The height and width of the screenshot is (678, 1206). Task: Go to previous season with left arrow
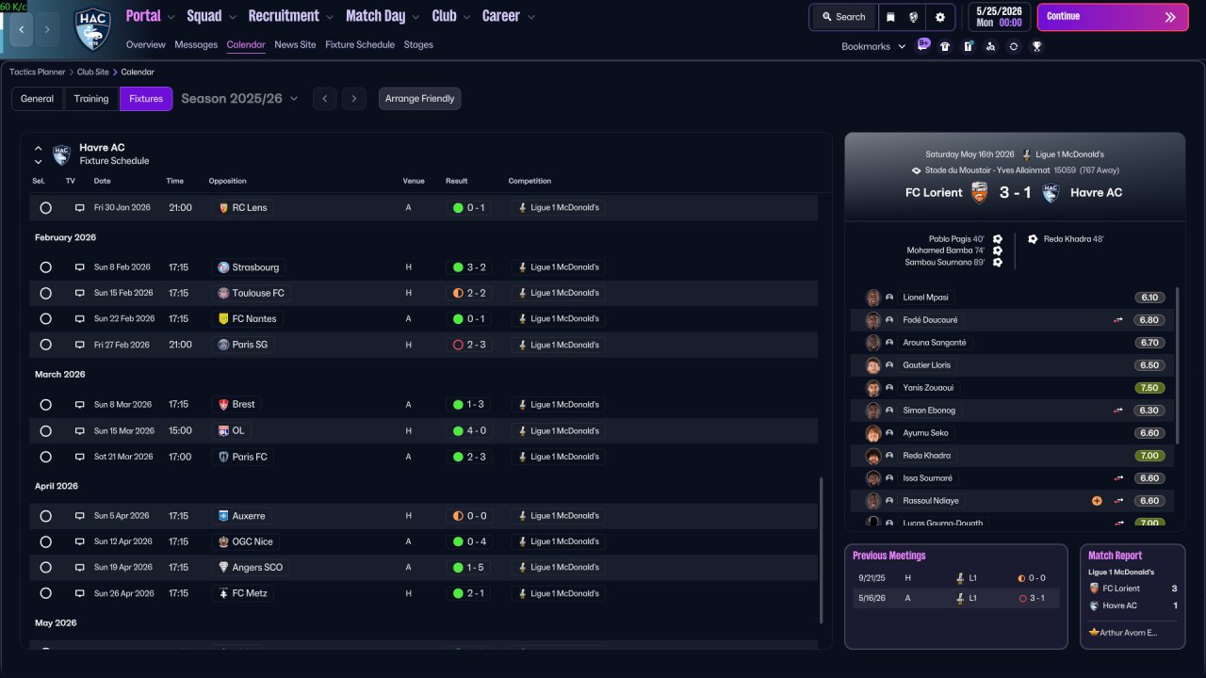[x=324, y=99]
